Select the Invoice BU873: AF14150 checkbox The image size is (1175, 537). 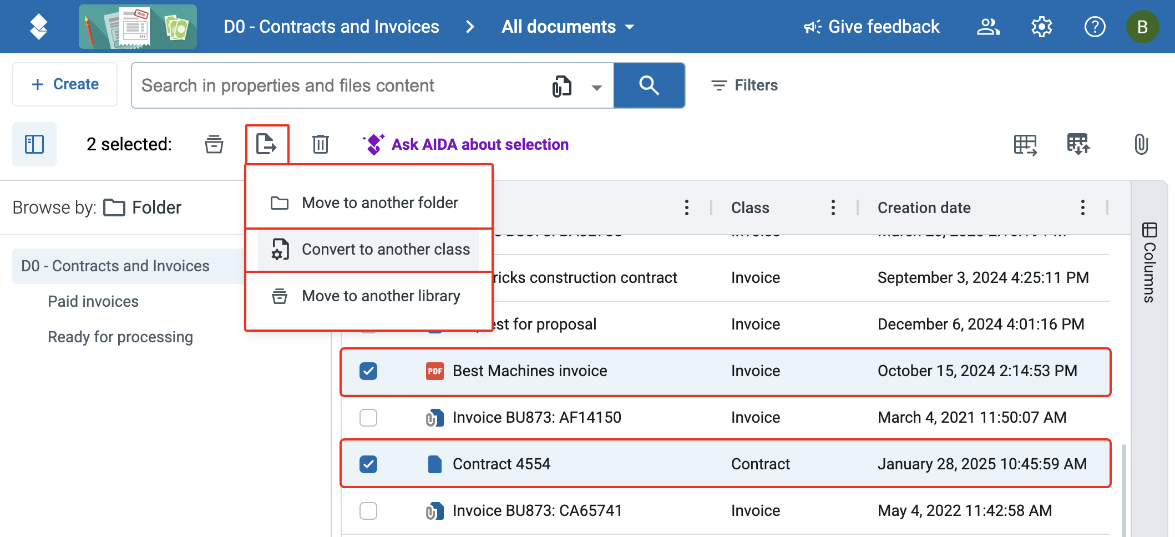(x=368, y=417)
